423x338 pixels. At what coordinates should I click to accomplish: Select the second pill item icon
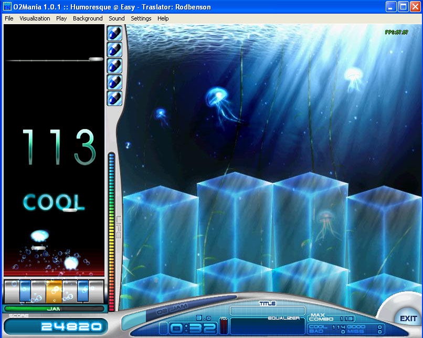pos(114,49)
